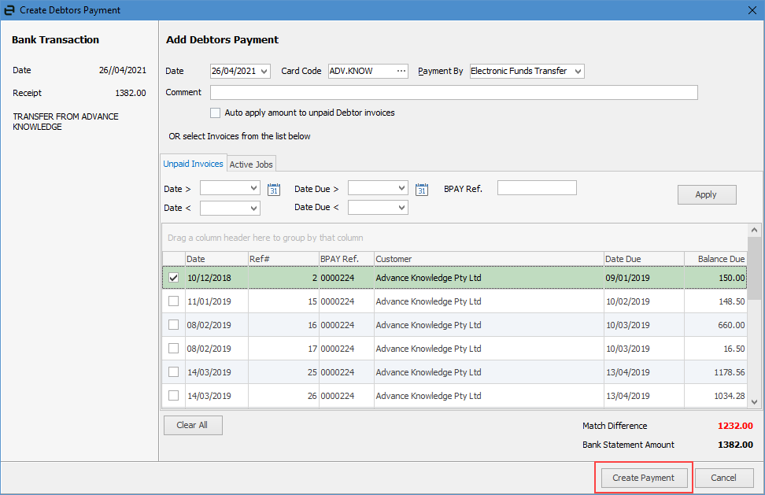Click Clear All to deselect invoices
Image resolution: width=765 pixels, height=495 pixels.
pyautogui.click(x=193, y=425)
